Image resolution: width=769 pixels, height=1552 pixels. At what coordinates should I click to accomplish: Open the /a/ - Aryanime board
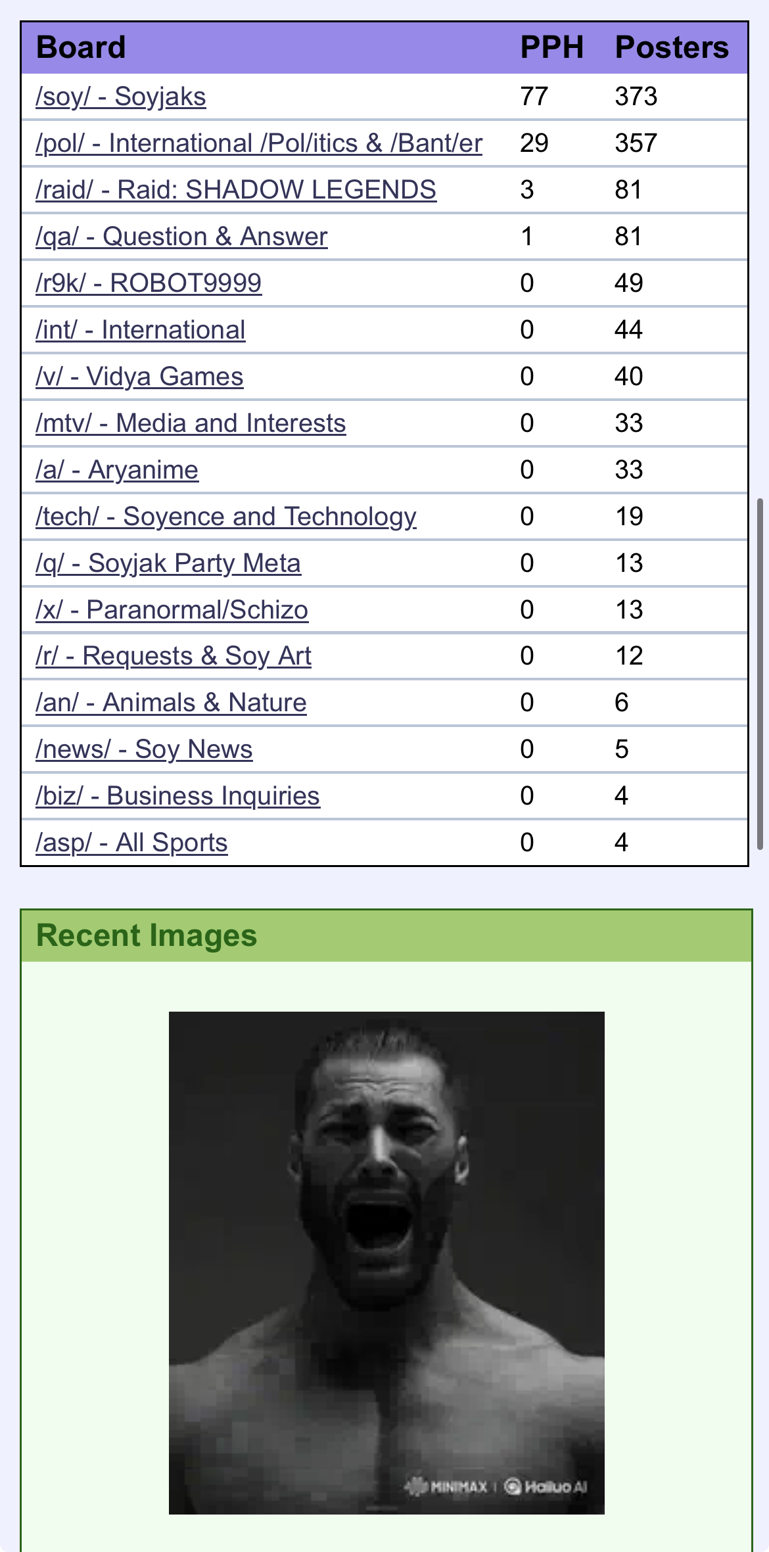pos(117,470)
